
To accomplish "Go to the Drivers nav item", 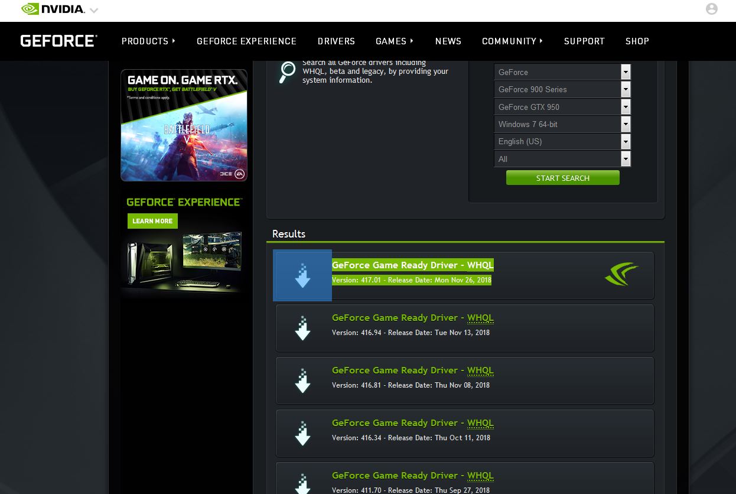I will 336,41.
